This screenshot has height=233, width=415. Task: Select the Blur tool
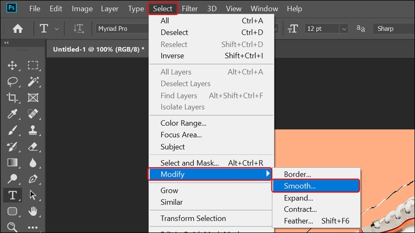(33, 163)
